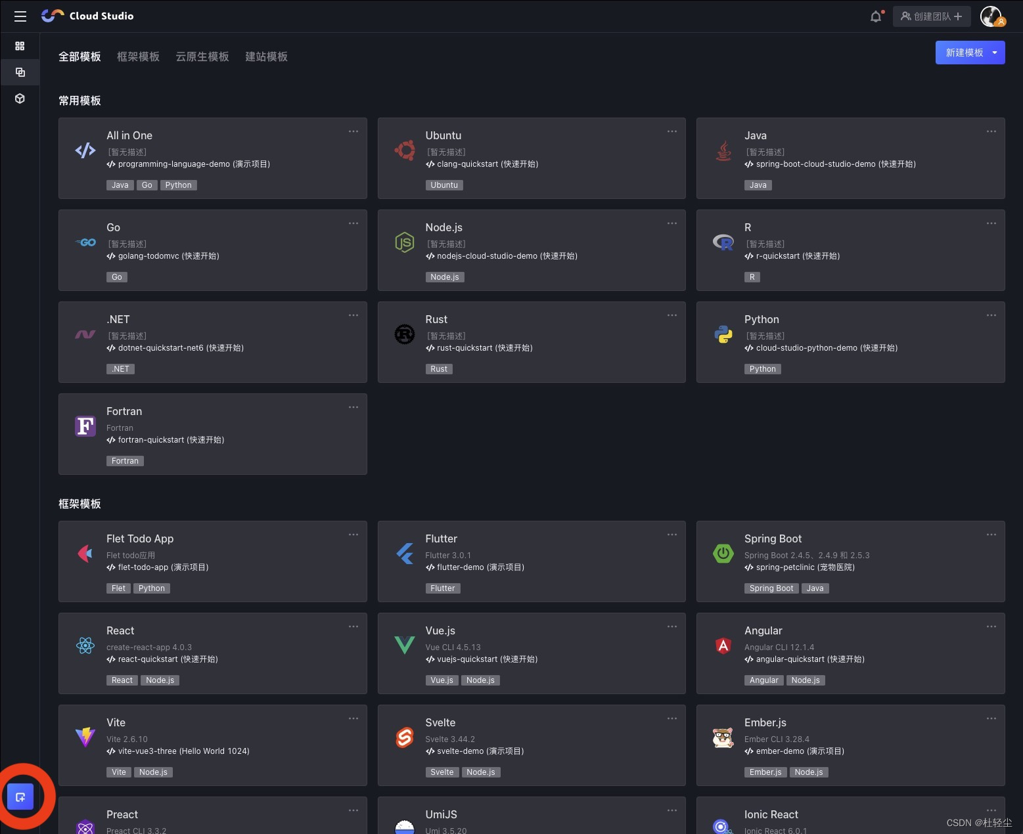Click the 创建团队 button
This screenshot has height=834, width=1023.
[x=932, y=16]
